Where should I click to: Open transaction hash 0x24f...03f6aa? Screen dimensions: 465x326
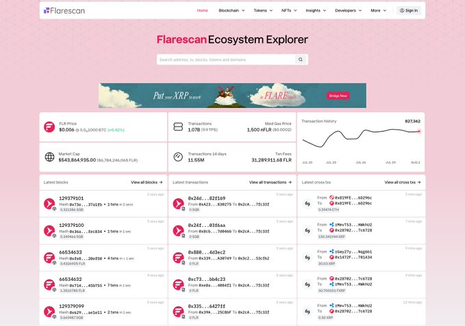(207, 225)
